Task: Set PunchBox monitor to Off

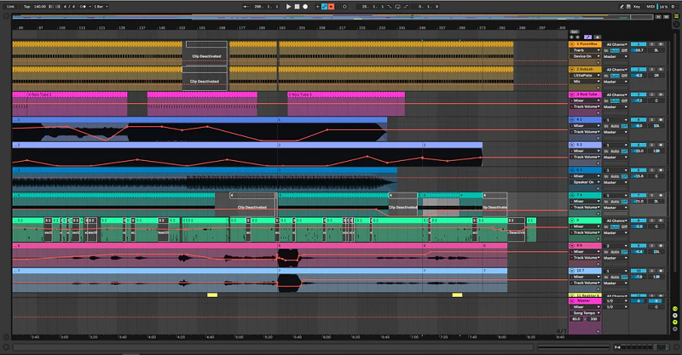Action: [626, 51]
